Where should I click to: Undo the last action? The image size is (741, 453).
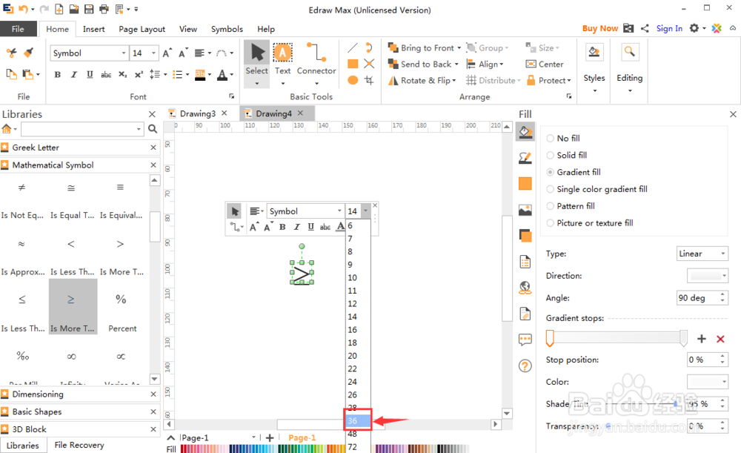coord(23,9)
